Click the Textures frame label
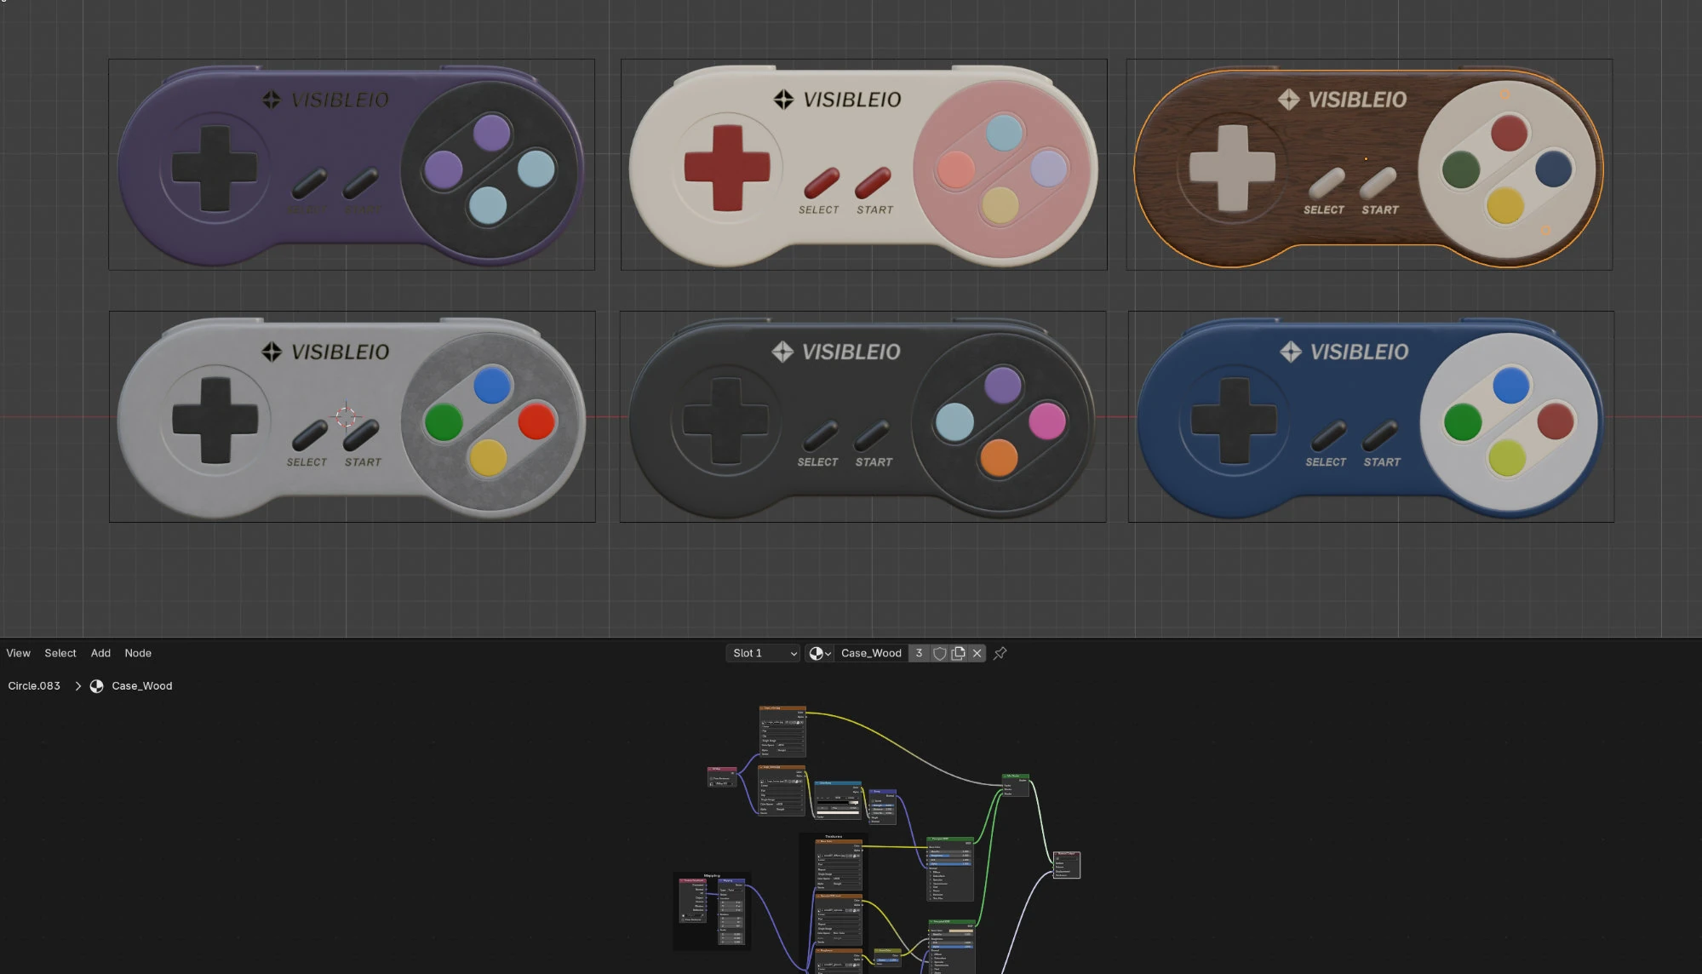 (834, 836)
